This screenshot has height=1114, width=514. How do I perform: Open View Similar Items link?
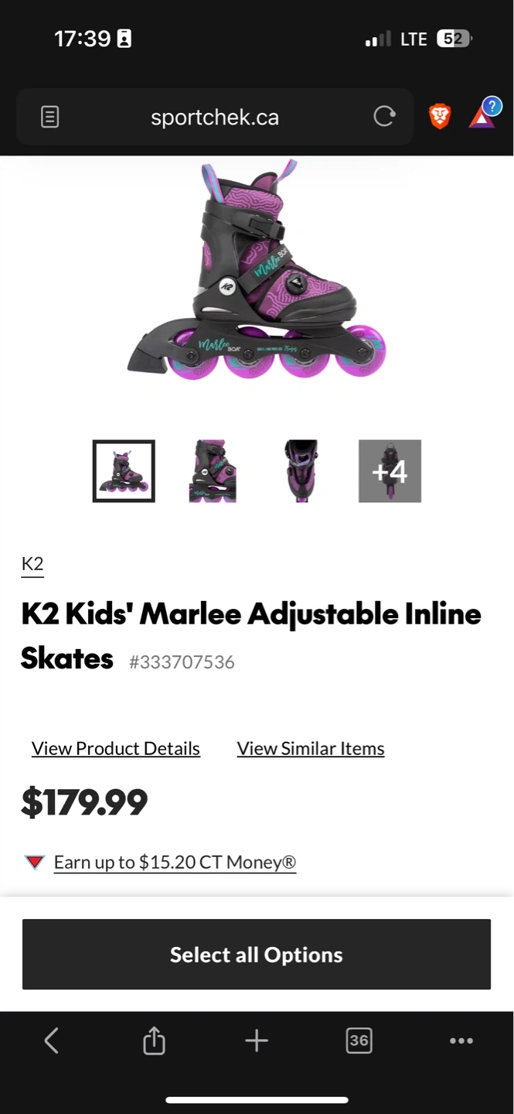coord(311,748)
